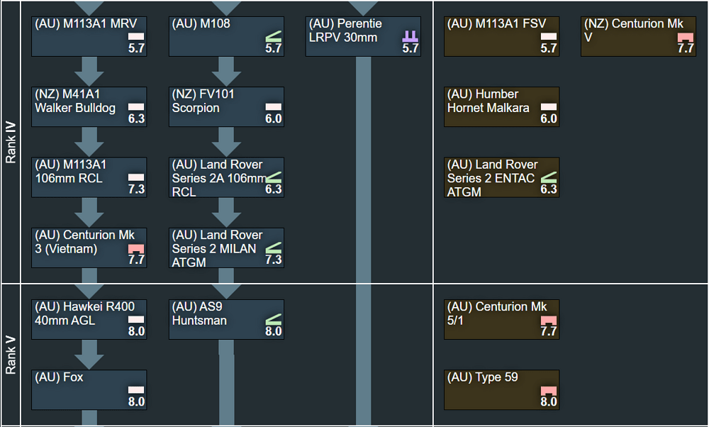Select the Land Rover Series 2 ENTAC ATGM
The height and width of the screenshot is (427, 709).
[501, 177]
